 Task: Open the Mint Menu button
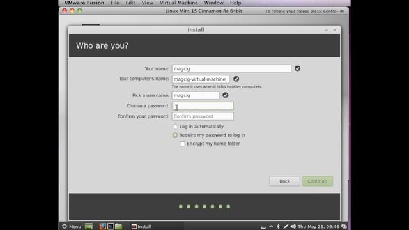(x=72, y=226)
